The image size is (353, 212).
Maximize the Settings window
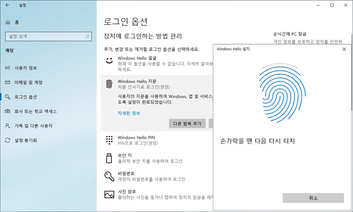pos(332,5)
